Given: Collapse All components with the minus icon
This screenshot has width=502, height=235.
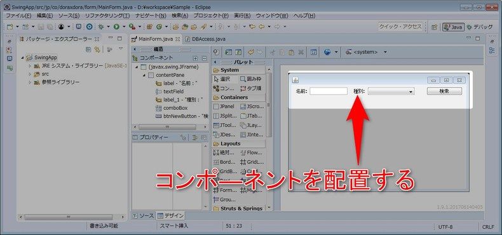Looking at the screenshot, I should tap(204, 58).
